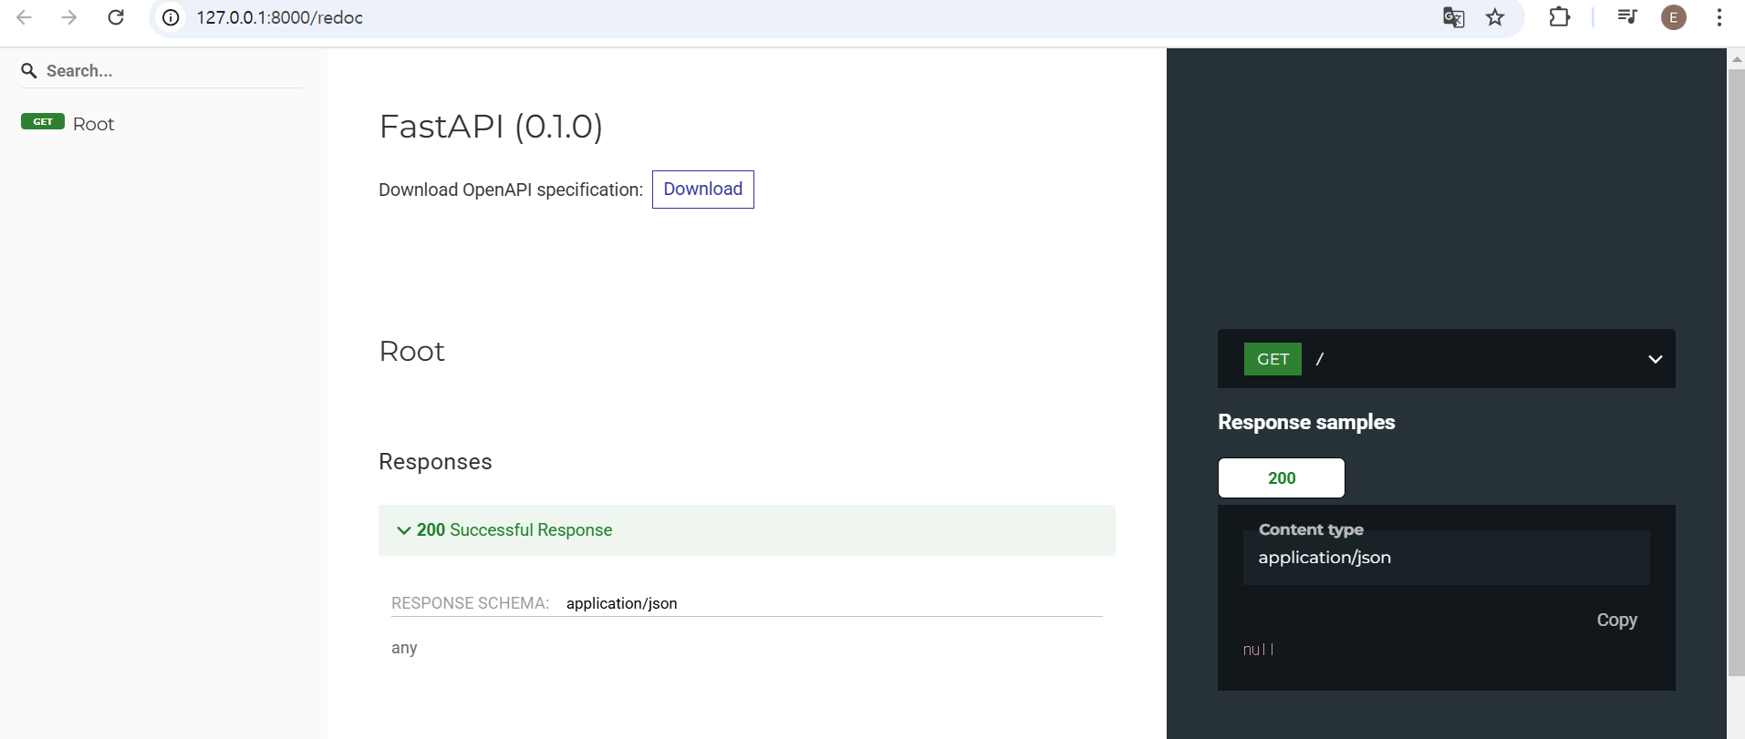Select the 200 response sample tab

[x=1281, y=478]
